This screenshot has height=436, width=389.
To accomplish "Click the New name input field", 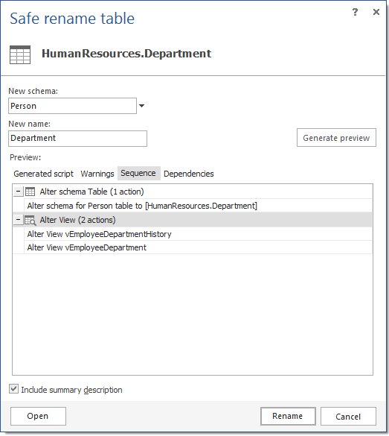I will tap(77, 139).
